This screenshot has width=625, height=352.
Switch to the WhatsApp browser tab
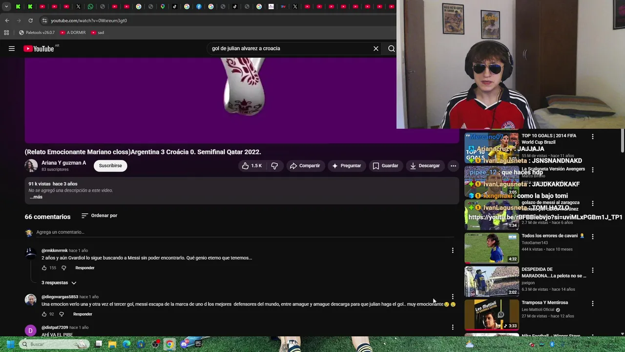tap(90, 6)
